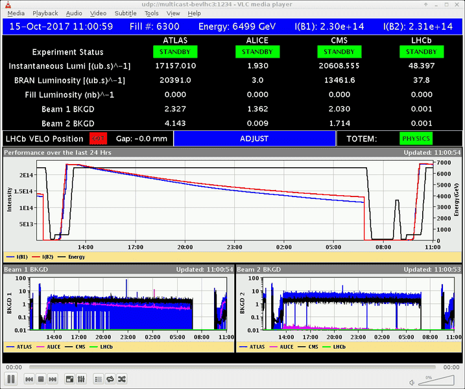Click the I(B2): 2.31e+14 value

[x=418, y=27]
